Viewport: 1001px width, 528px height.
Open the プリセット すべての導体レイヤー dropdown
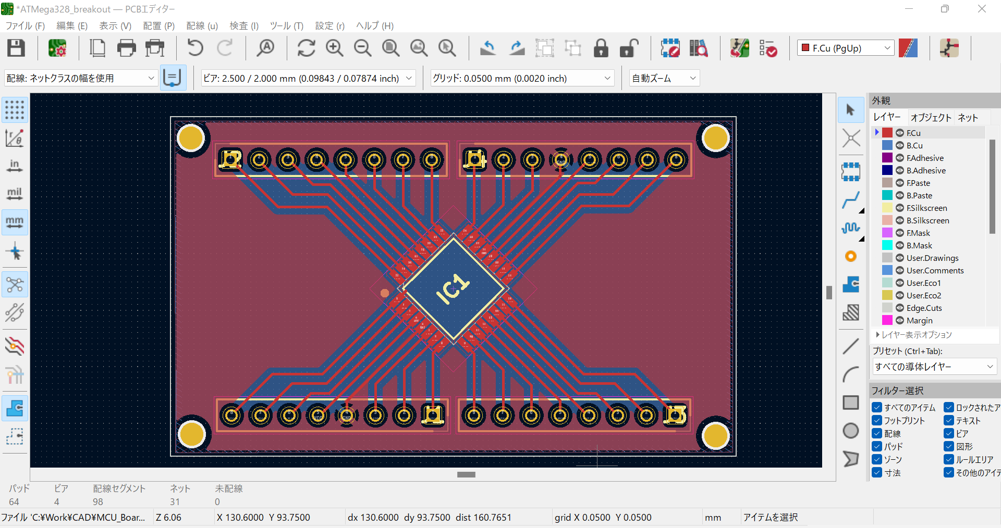click(x=934, y=367)
